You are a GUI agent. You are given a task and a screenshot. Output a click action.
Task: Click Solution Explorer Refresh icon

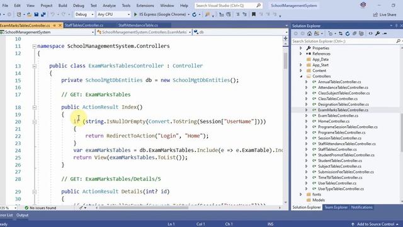(348, 33)
